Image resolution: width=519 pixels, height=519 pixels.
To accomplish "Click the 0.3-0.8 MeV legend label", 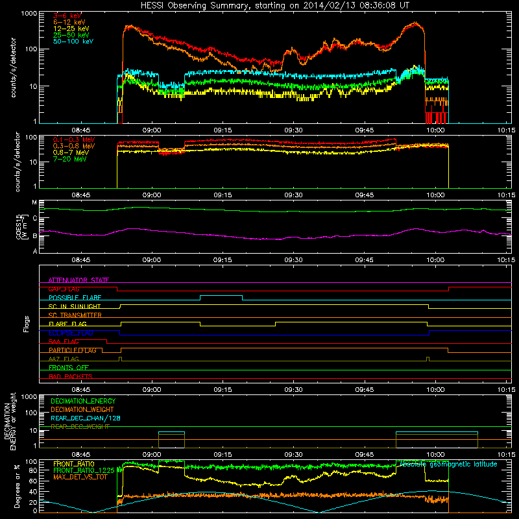I will coord(74,146).
